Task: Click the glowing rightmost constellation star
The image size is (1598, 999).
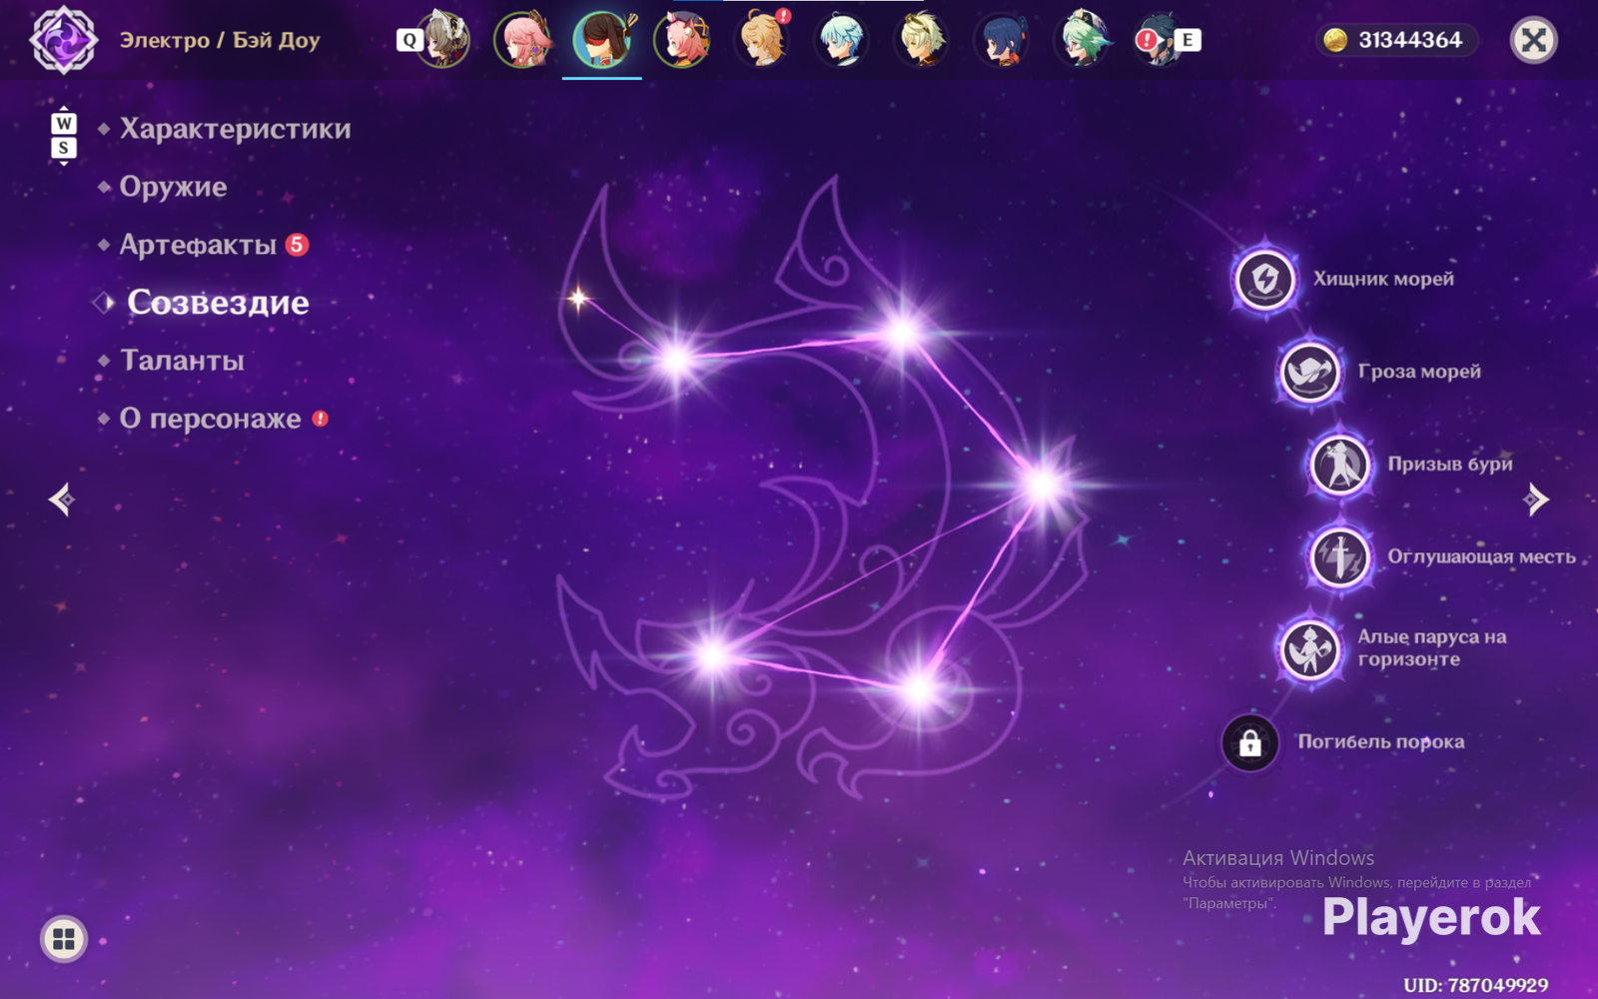Action: click(x=1044, y=485)
